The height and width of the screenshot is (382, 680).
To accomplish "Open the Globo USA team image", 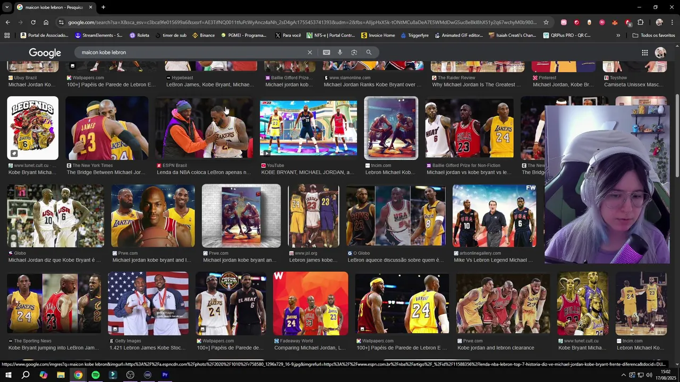I will tap(55, 216).
